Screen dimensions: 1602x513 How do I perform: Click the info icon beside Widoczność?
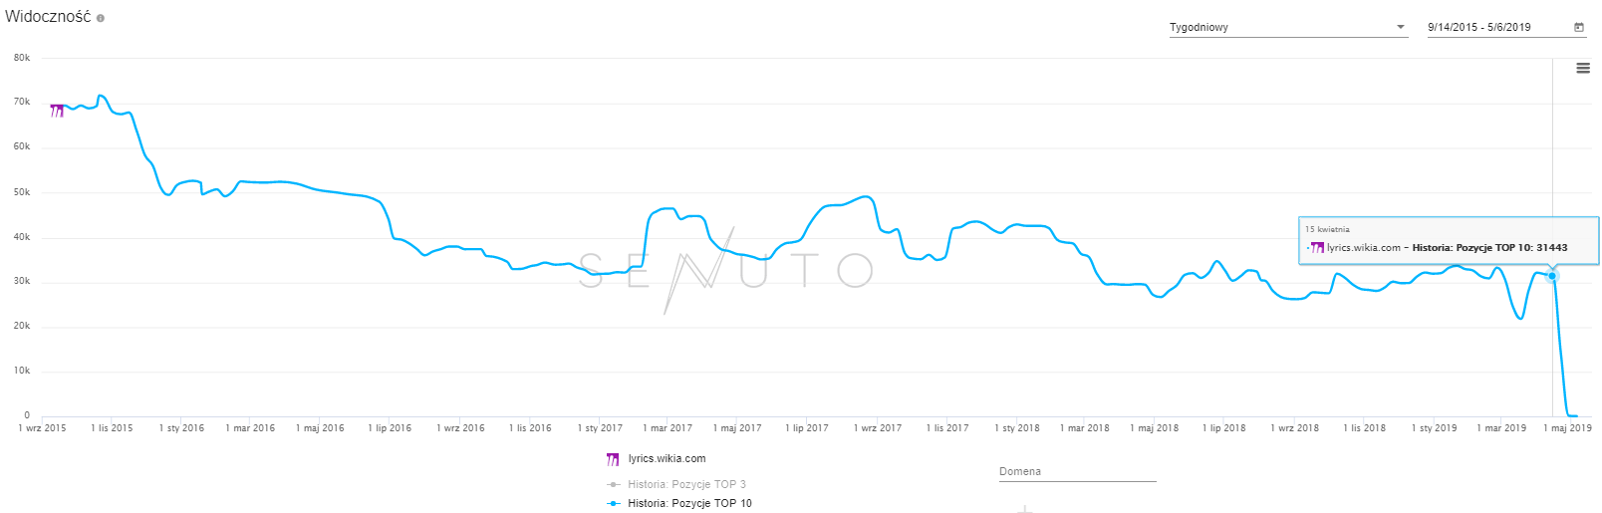101,18
